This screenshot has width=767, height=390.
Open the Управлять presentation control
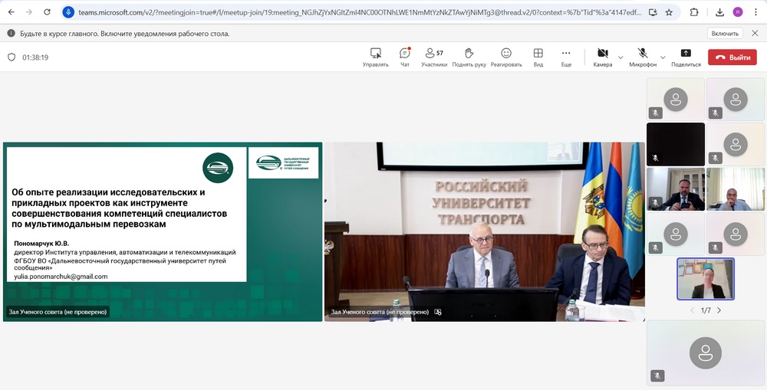point(375,57)
